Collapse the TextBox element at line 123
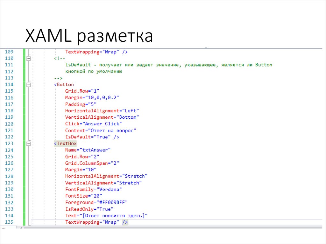This screenshot has width=326, height=244. 28,143
